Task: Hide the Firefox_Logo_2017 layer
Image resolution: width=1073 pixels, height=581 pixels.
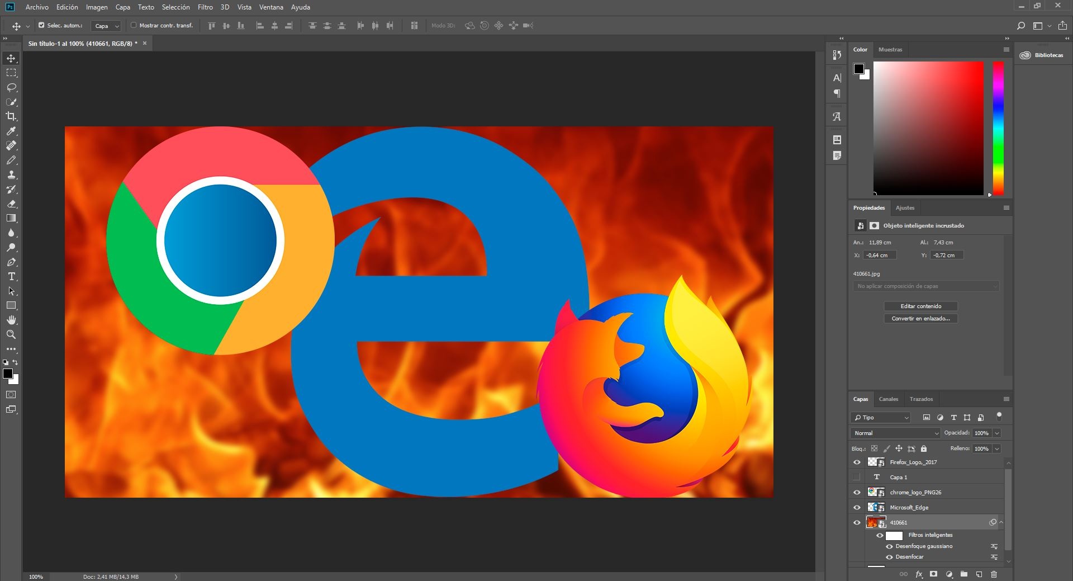Action: click(x=857, y=462)
